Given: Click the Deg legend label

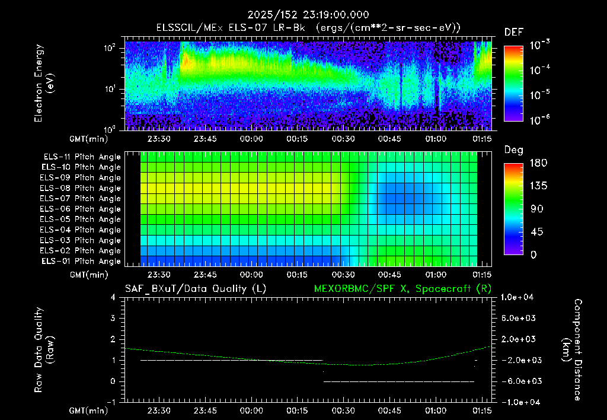Looking at the screenshot, I should point(514,150).
